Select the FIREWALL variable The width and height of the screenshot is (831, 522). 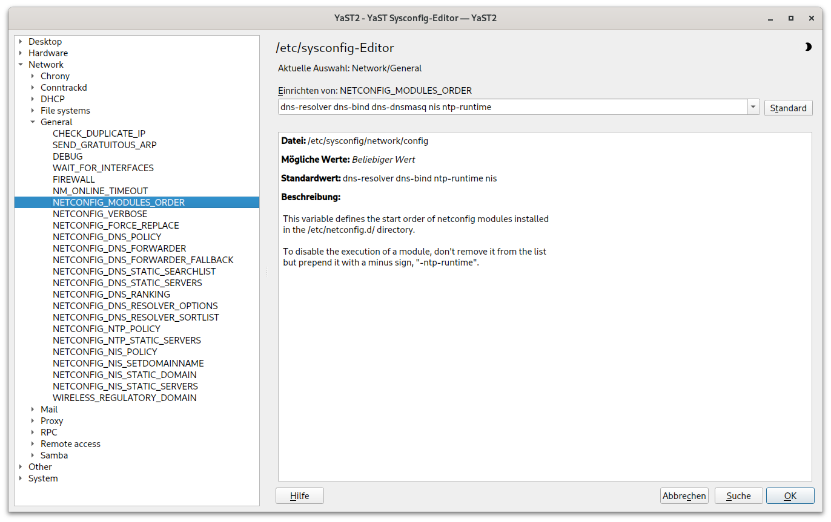(74, 179)
